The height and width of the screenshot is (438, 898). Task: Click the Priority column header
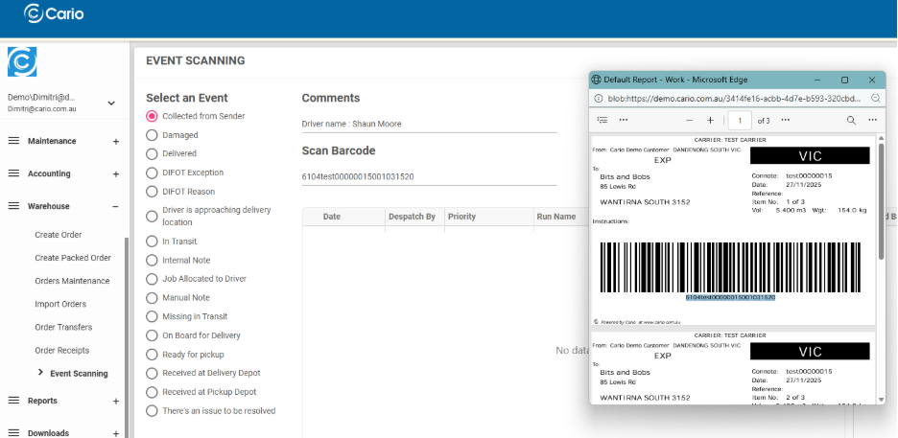461,217
